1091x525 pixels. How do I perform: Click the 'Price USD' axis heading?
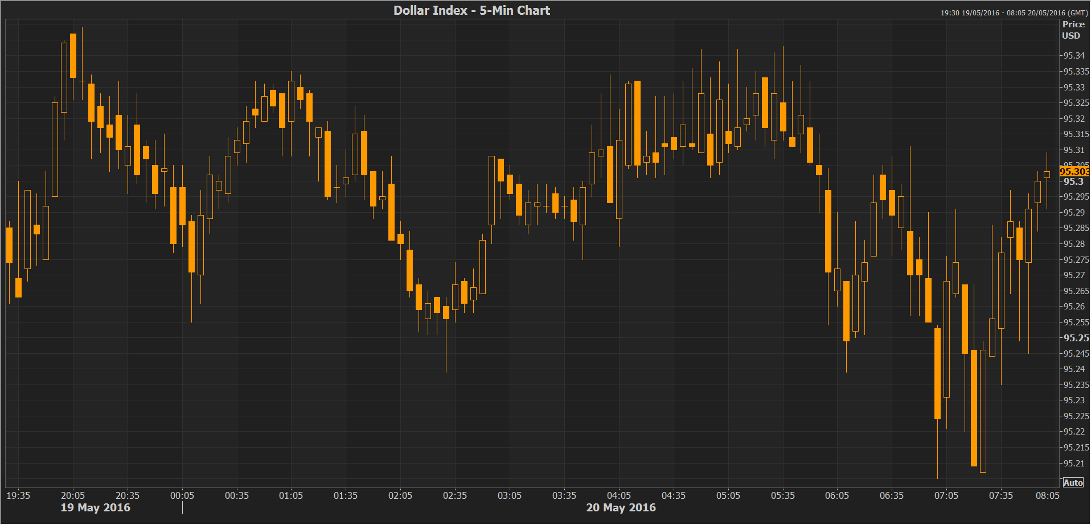[1073, 30]
